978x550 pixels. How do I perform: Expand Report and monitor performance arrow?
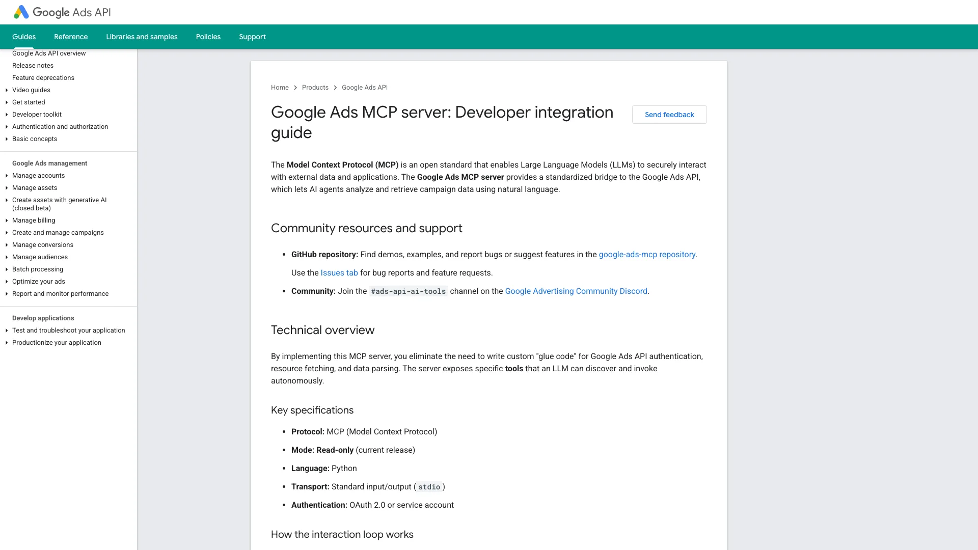coord(7,294)
